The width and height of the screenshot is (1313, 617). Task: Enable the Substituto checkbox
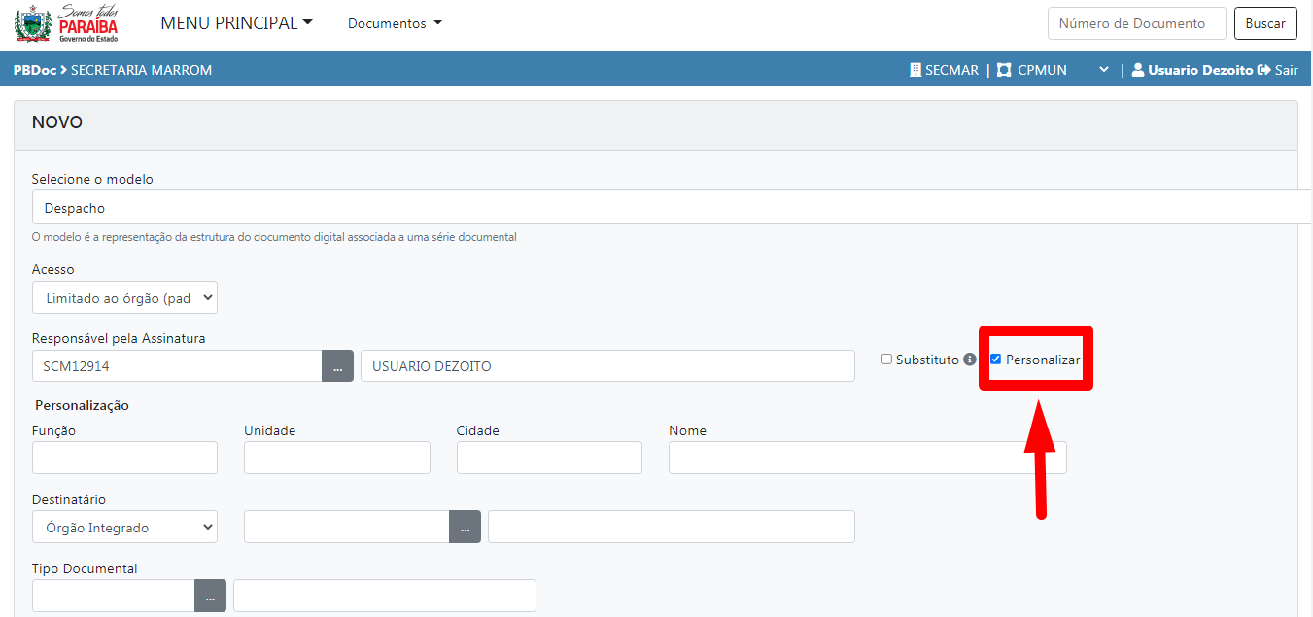[x=886, y=360]
